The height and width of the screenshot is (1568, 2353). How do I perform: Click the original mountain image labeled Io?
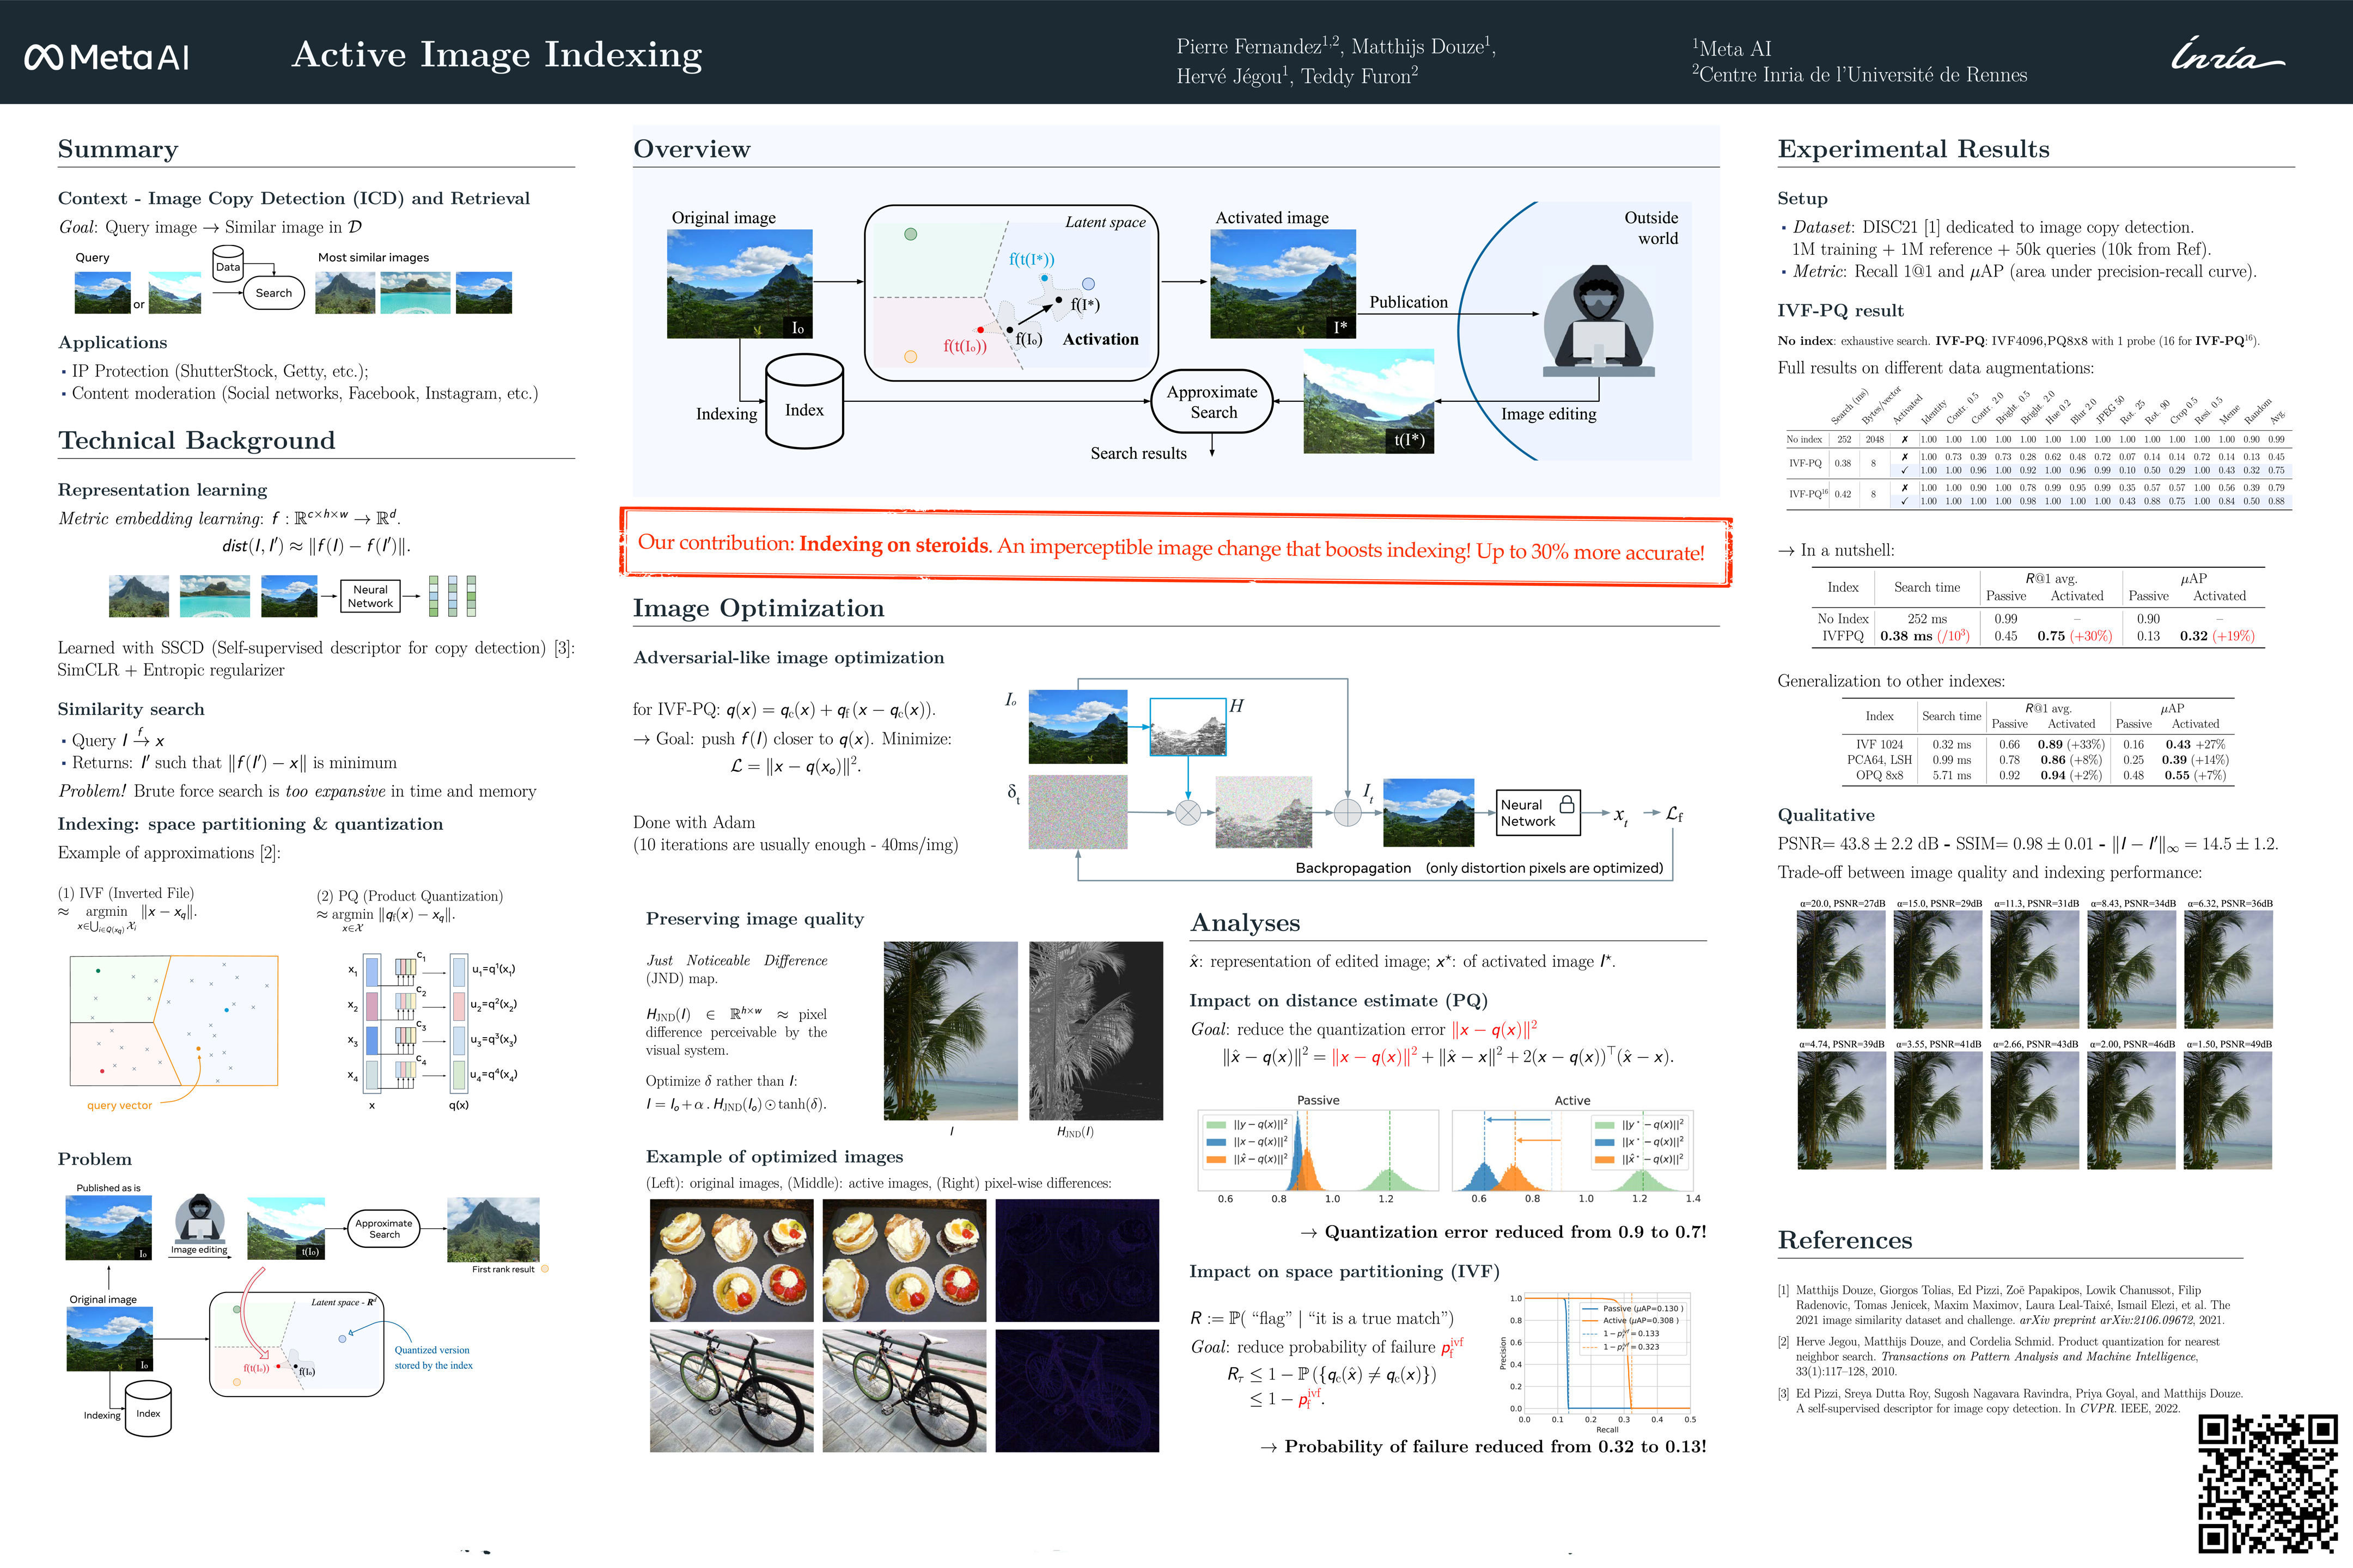click(x=739, y=284)
